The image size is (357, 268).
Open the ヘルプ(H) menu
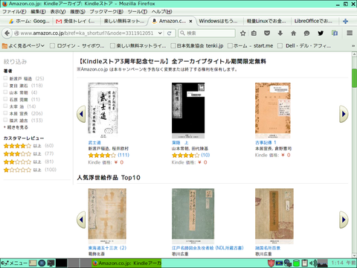pos(162,12)
